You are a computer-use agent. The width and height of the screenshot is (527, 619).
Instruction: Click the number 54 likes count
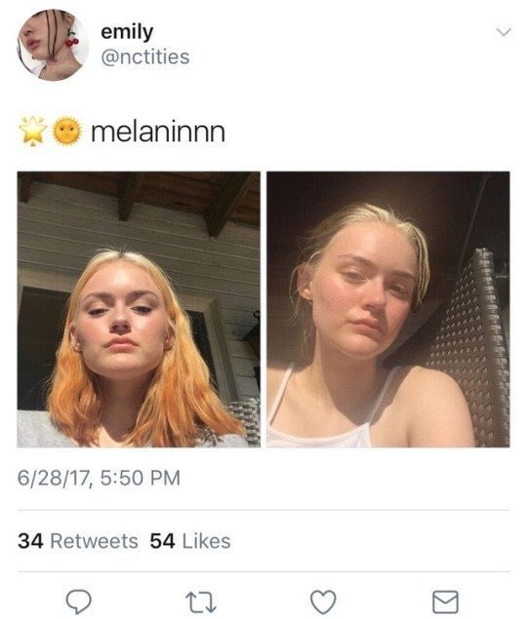(x=162, y=541)
